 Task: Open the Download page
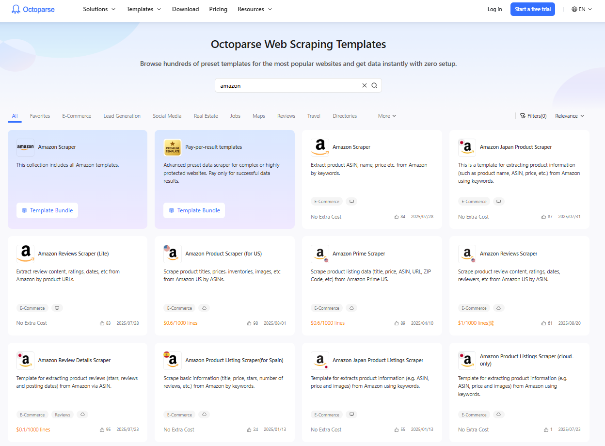click(185, 9)
